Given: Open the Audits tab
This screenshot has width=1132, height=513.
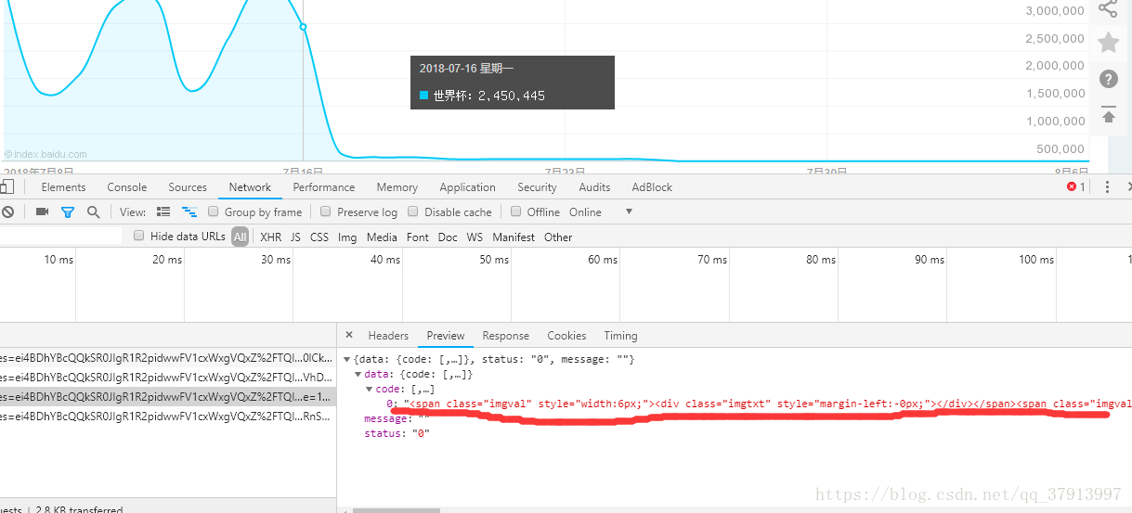Looking at the screenshot, I should tap(594, 187).
